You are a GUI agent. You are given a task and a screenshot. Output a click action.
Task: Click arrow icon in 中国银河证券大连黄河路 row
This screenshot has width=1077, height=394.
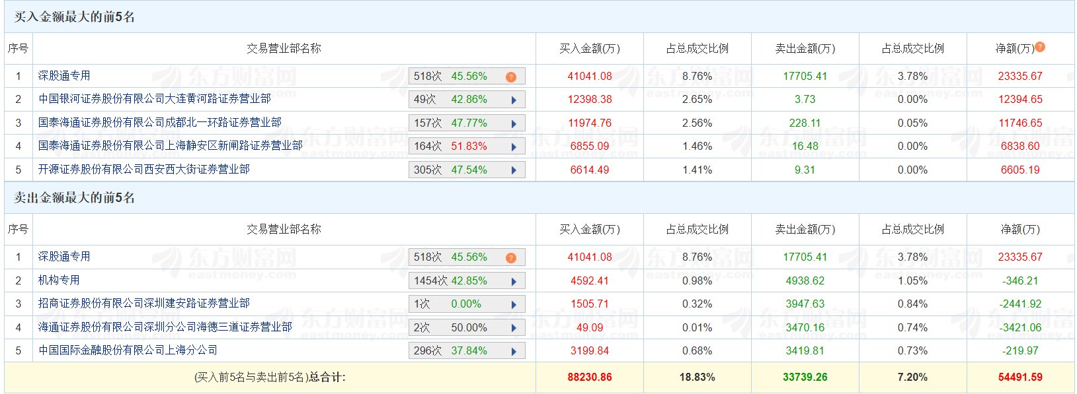tap(514, 100)
